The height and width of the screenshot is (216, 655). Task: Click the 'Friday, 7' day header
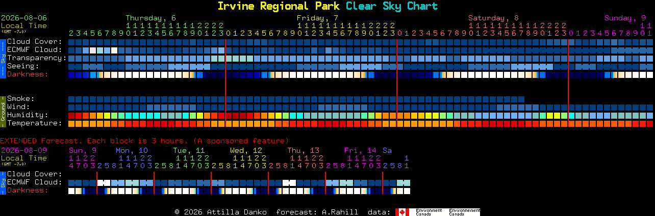(x=317, y=18)
